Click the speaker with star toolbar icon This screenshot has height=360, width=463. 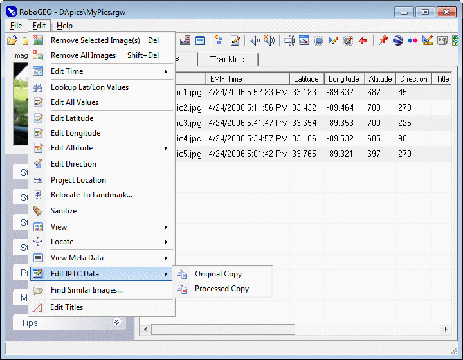269,40
